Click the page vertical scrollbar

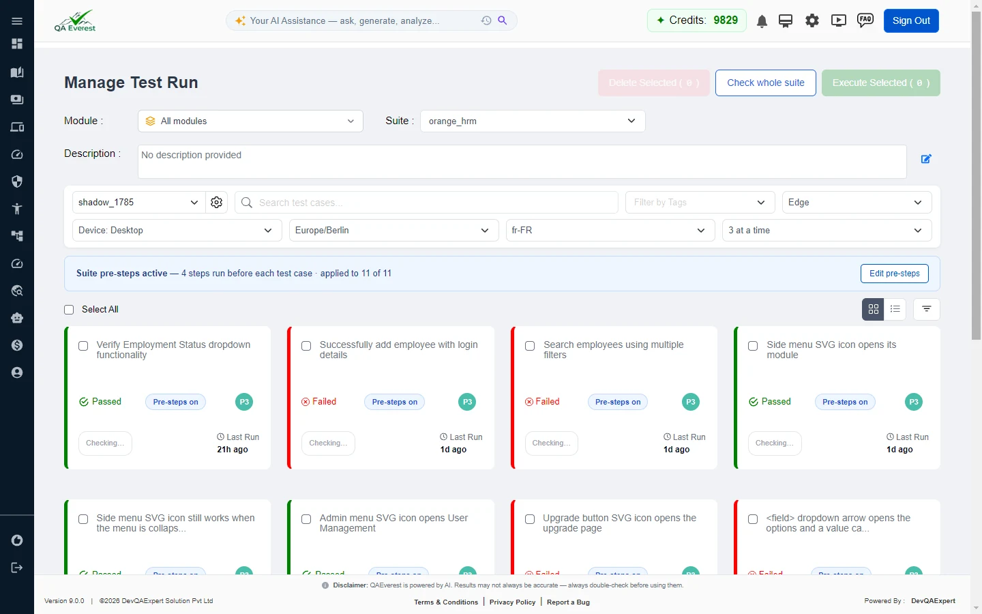click(x=976, y=175)
